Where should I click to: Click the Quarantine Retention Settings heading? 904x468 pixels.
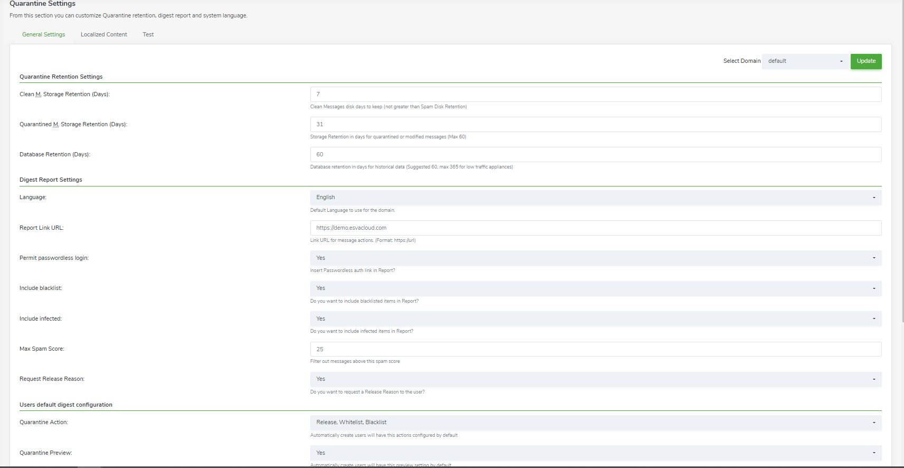[61, 77]
